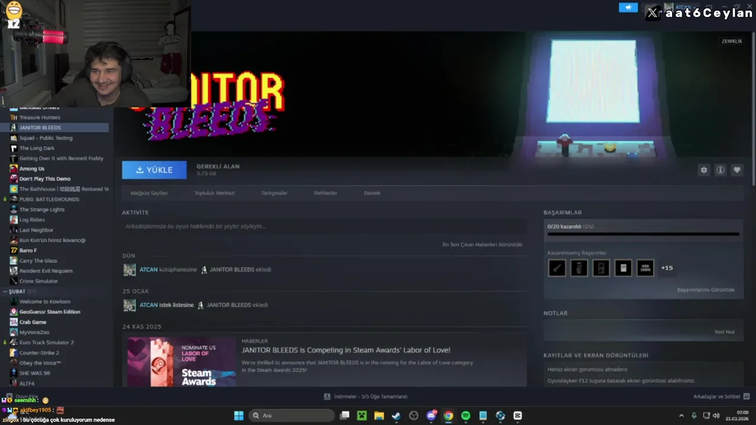Screen dimensions: 756x425
Task: Click ATCAN profile link in DÜN activity
Action: [x=148, y=270]
